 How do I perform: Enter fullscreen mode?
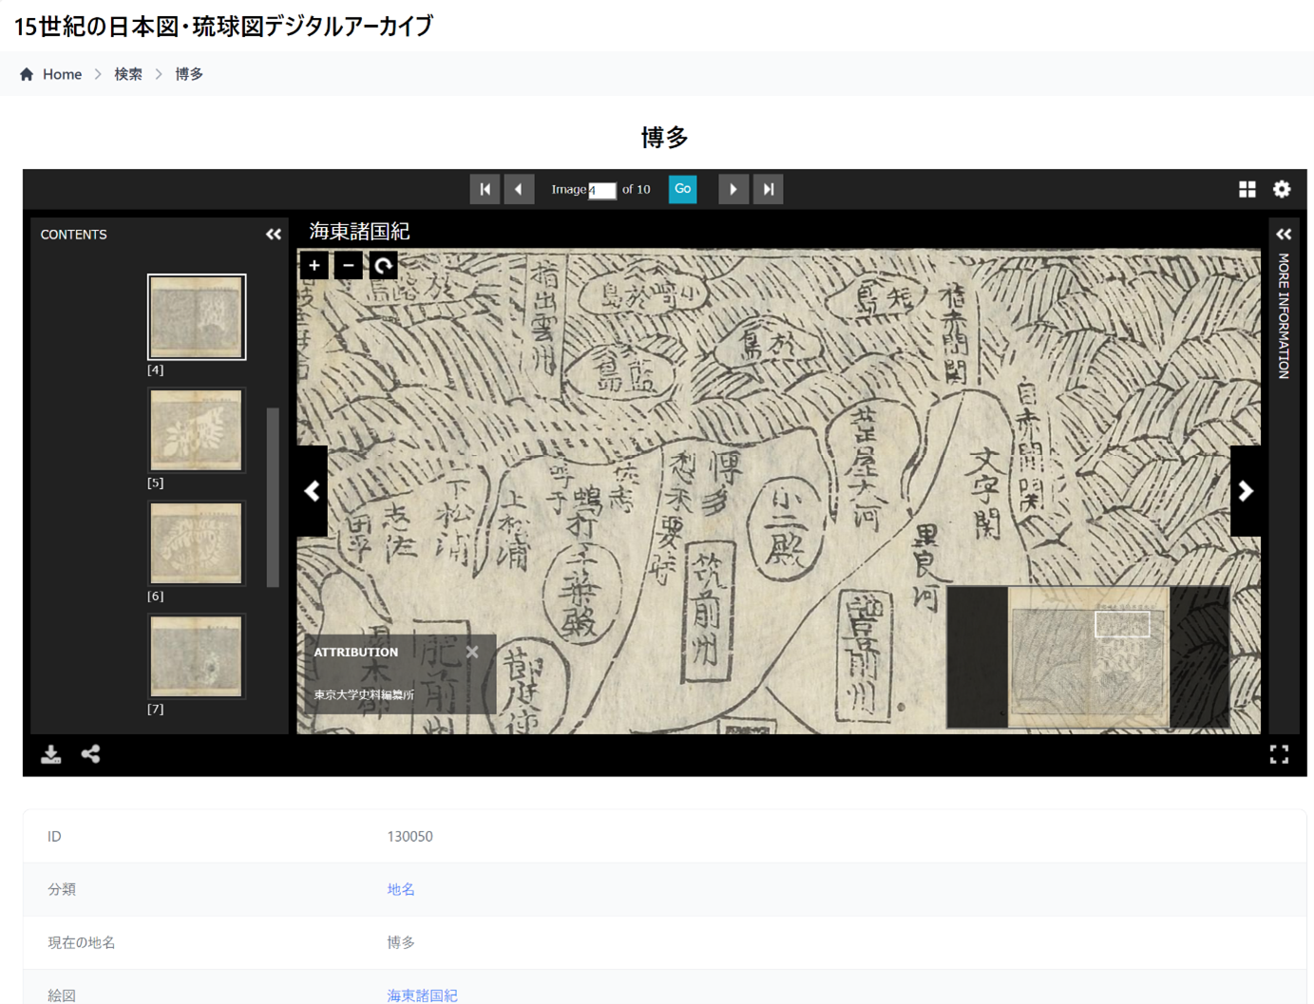1279,754
